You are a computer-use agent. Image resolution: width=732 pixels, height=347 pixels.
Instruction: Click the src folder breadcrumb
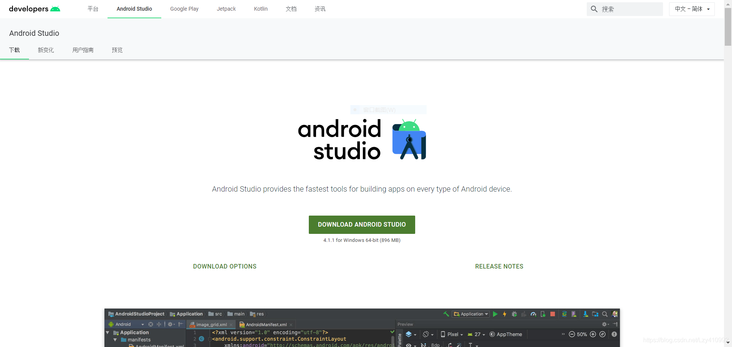pos(215,314)
